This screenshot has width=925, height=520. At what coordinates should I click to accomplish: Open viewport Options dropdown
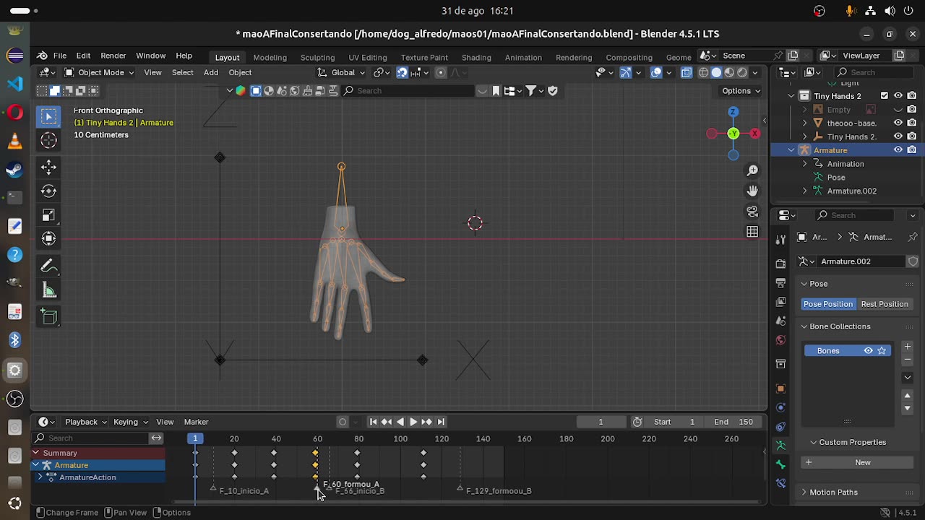point(741,90)
